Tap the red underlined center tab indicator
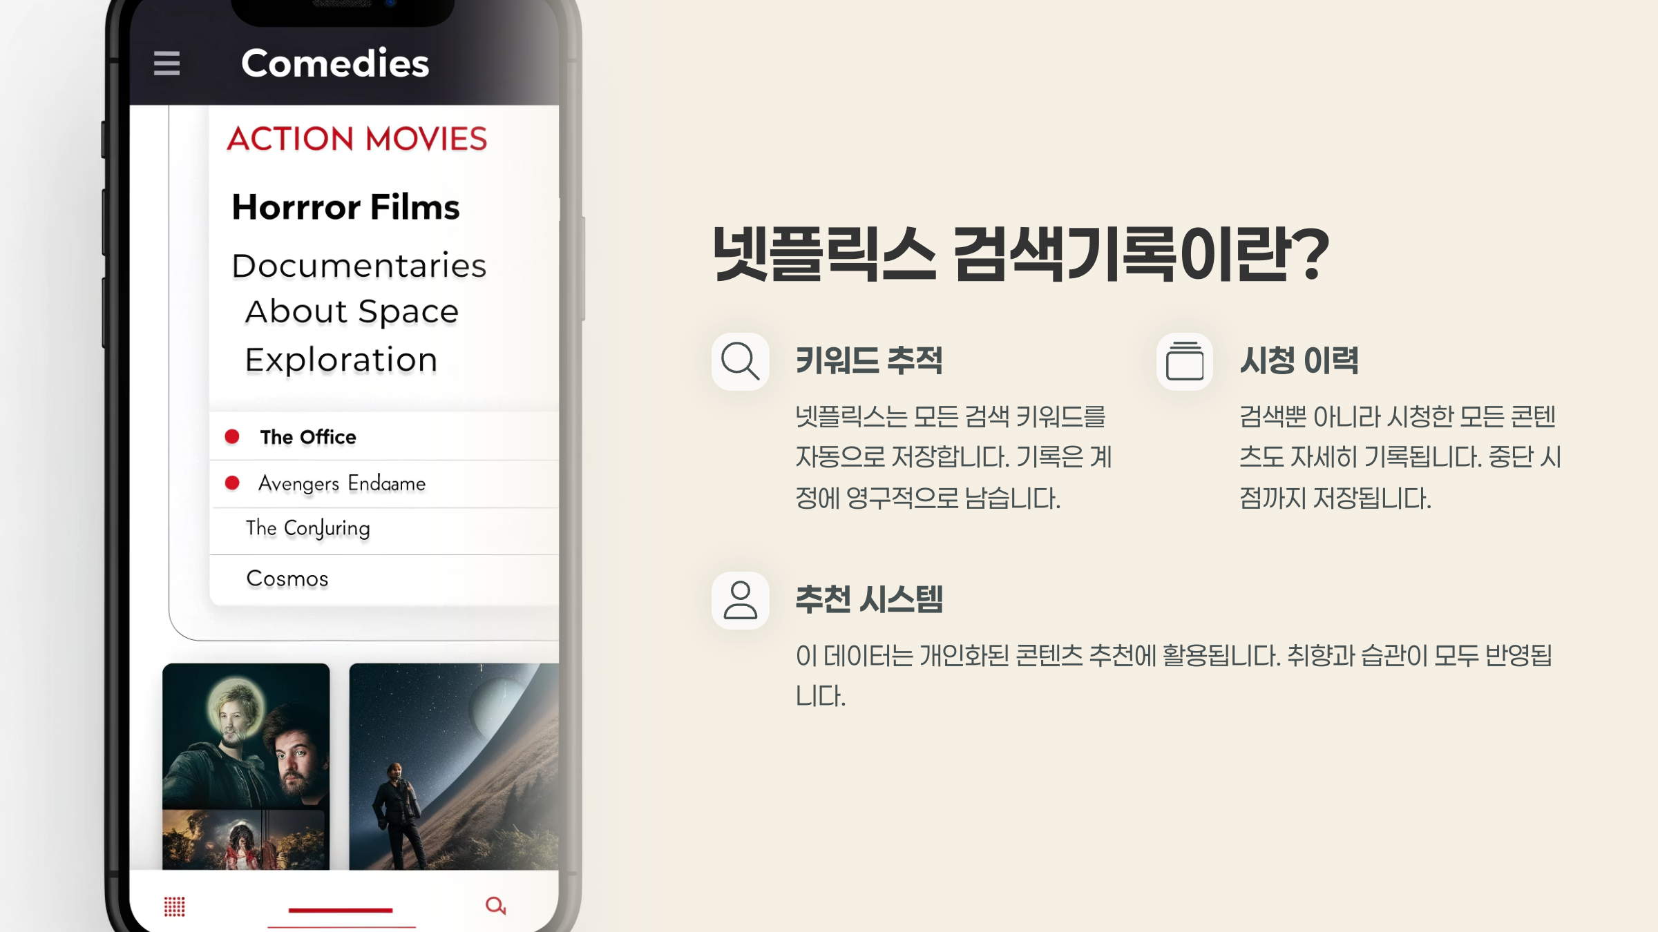 pos(341,911)
